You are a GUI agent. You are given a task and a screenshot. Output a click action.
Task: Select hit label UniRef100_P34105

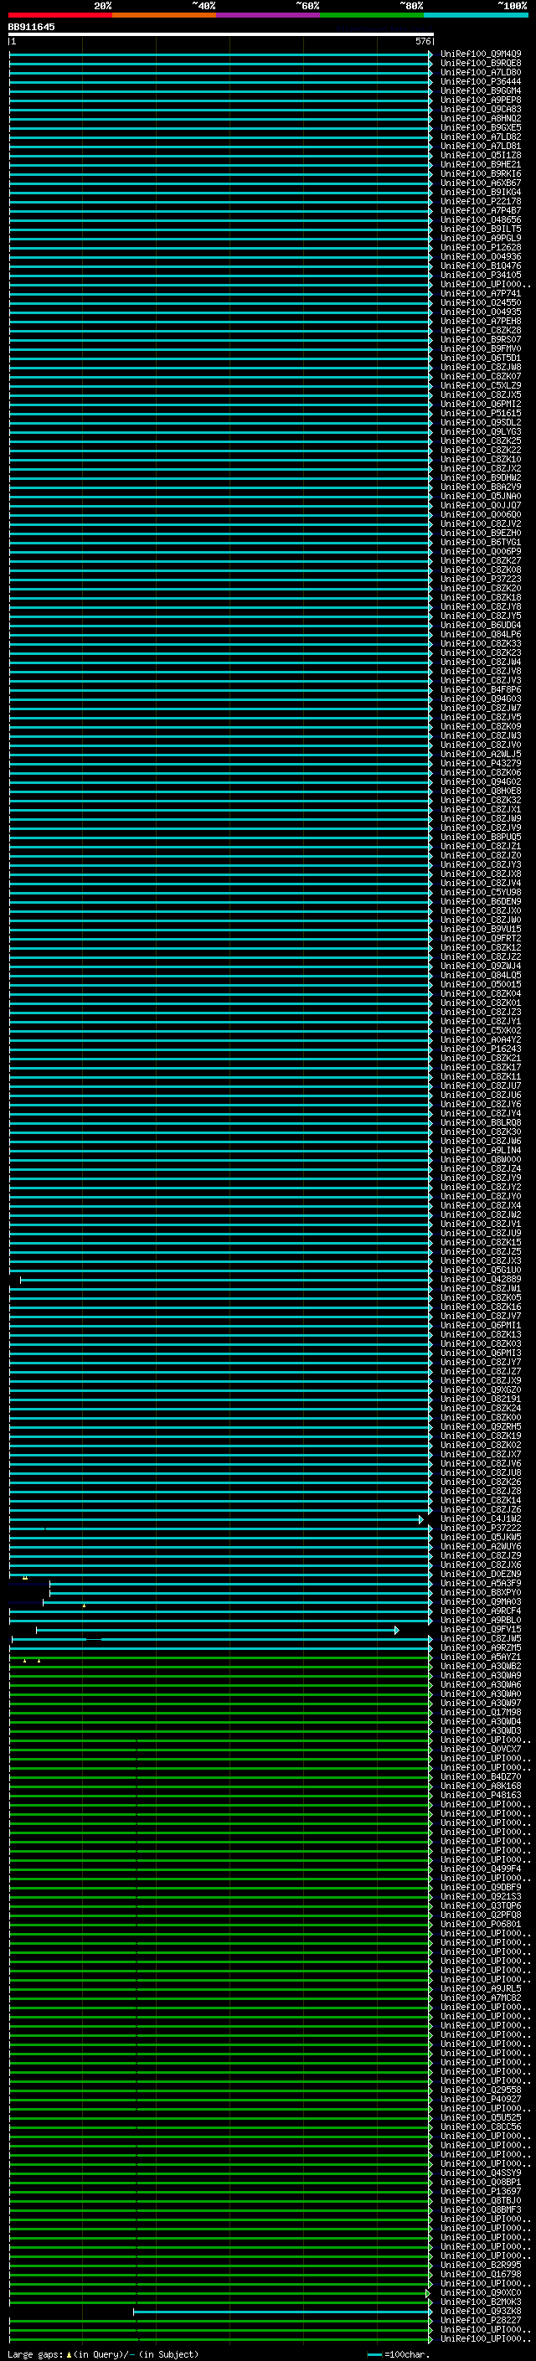(481, 275)
